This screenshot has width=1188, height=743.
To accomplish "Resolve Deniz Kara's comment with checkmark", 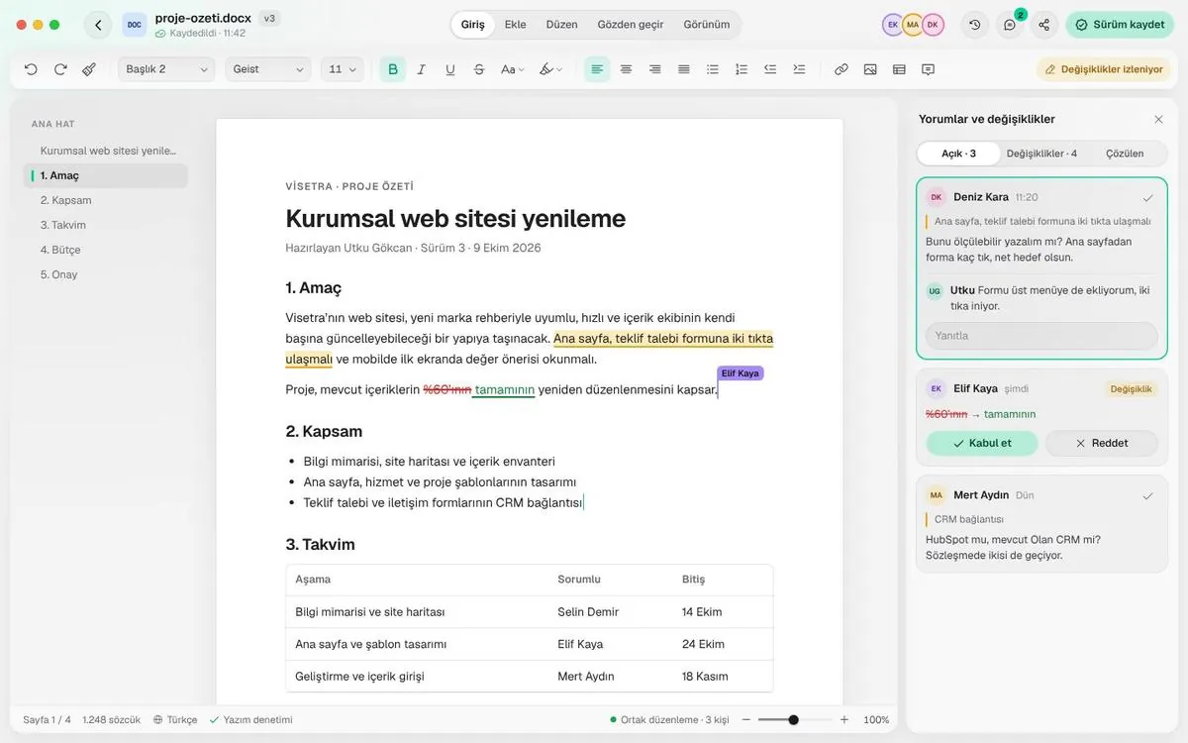I will click(1147, 197).
